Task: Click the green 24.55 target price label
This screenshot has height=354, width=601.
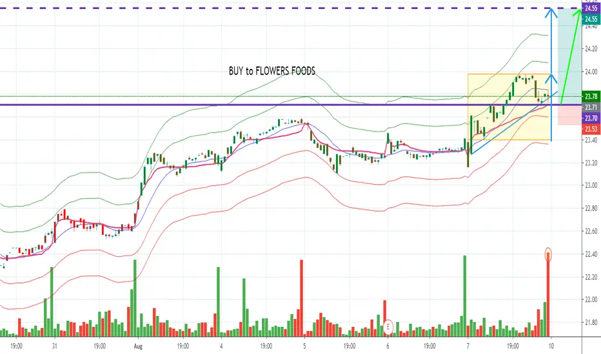Action: tap(591, 19)
